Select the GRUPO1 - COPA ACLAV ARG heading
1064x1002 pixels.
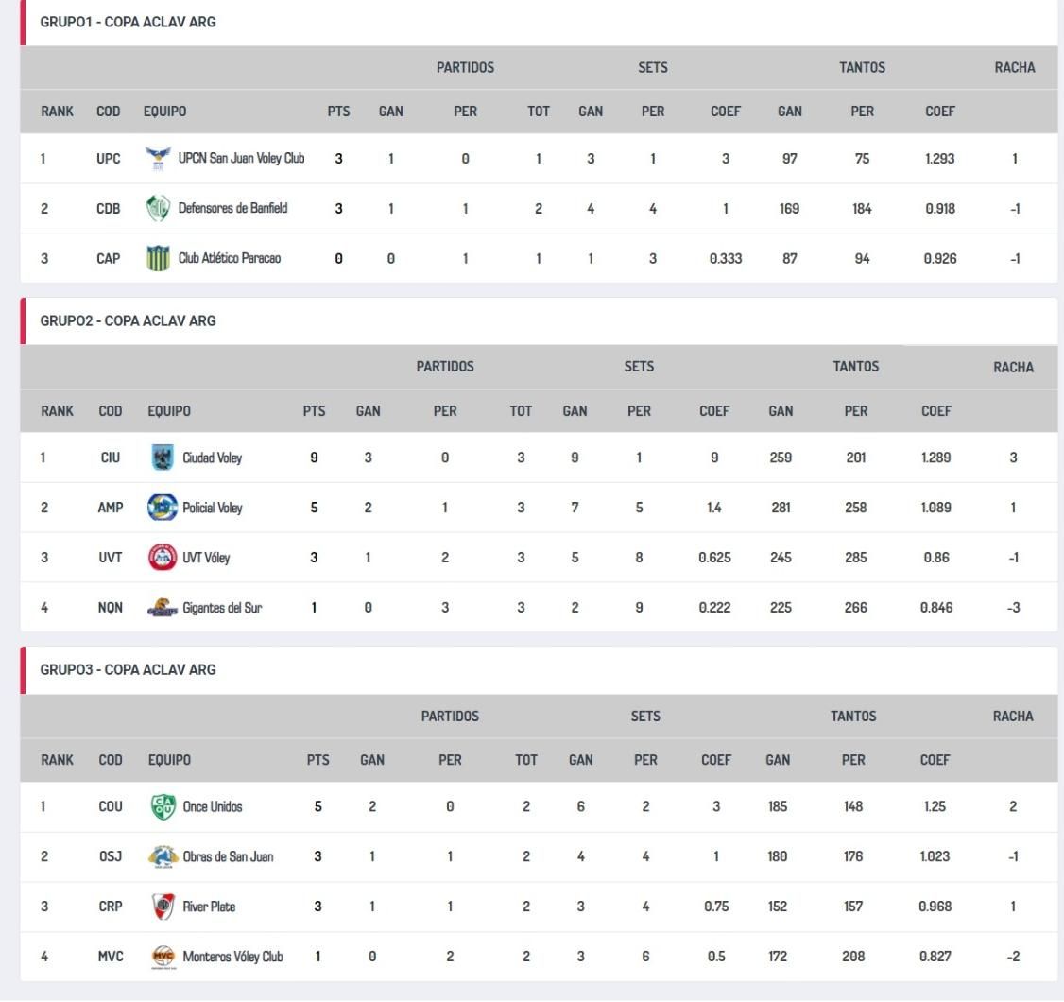[x=128, y=22]
